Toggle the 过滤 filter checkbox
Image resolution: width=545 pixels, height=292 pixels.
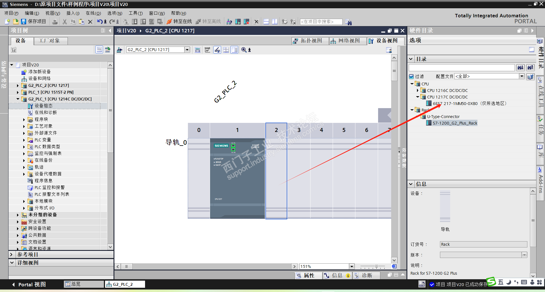click(x=411, y=76)
